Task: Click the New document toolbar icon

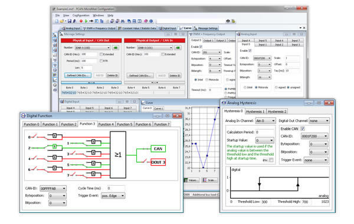Action: (57, 21)
